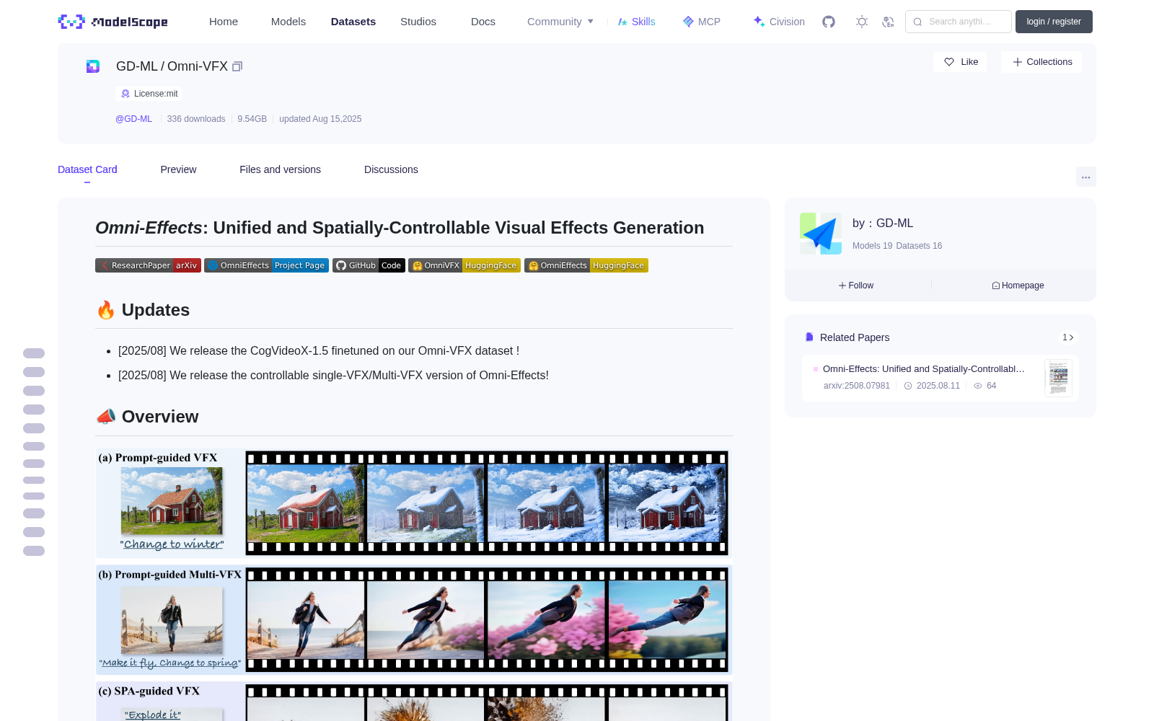
Task: Click the first outline marker in the side navigation
Action: click(34, 353)
